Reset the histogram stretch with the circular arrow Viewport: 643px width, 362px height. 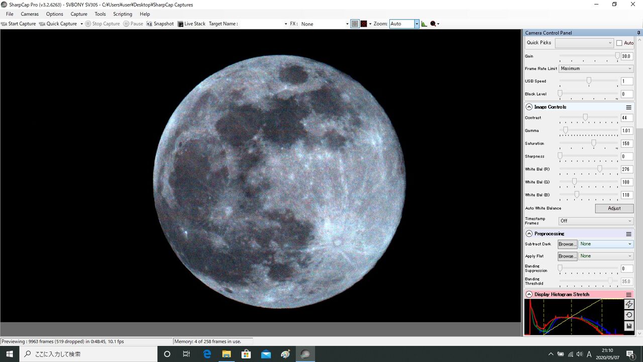click(x=629, y=315)
